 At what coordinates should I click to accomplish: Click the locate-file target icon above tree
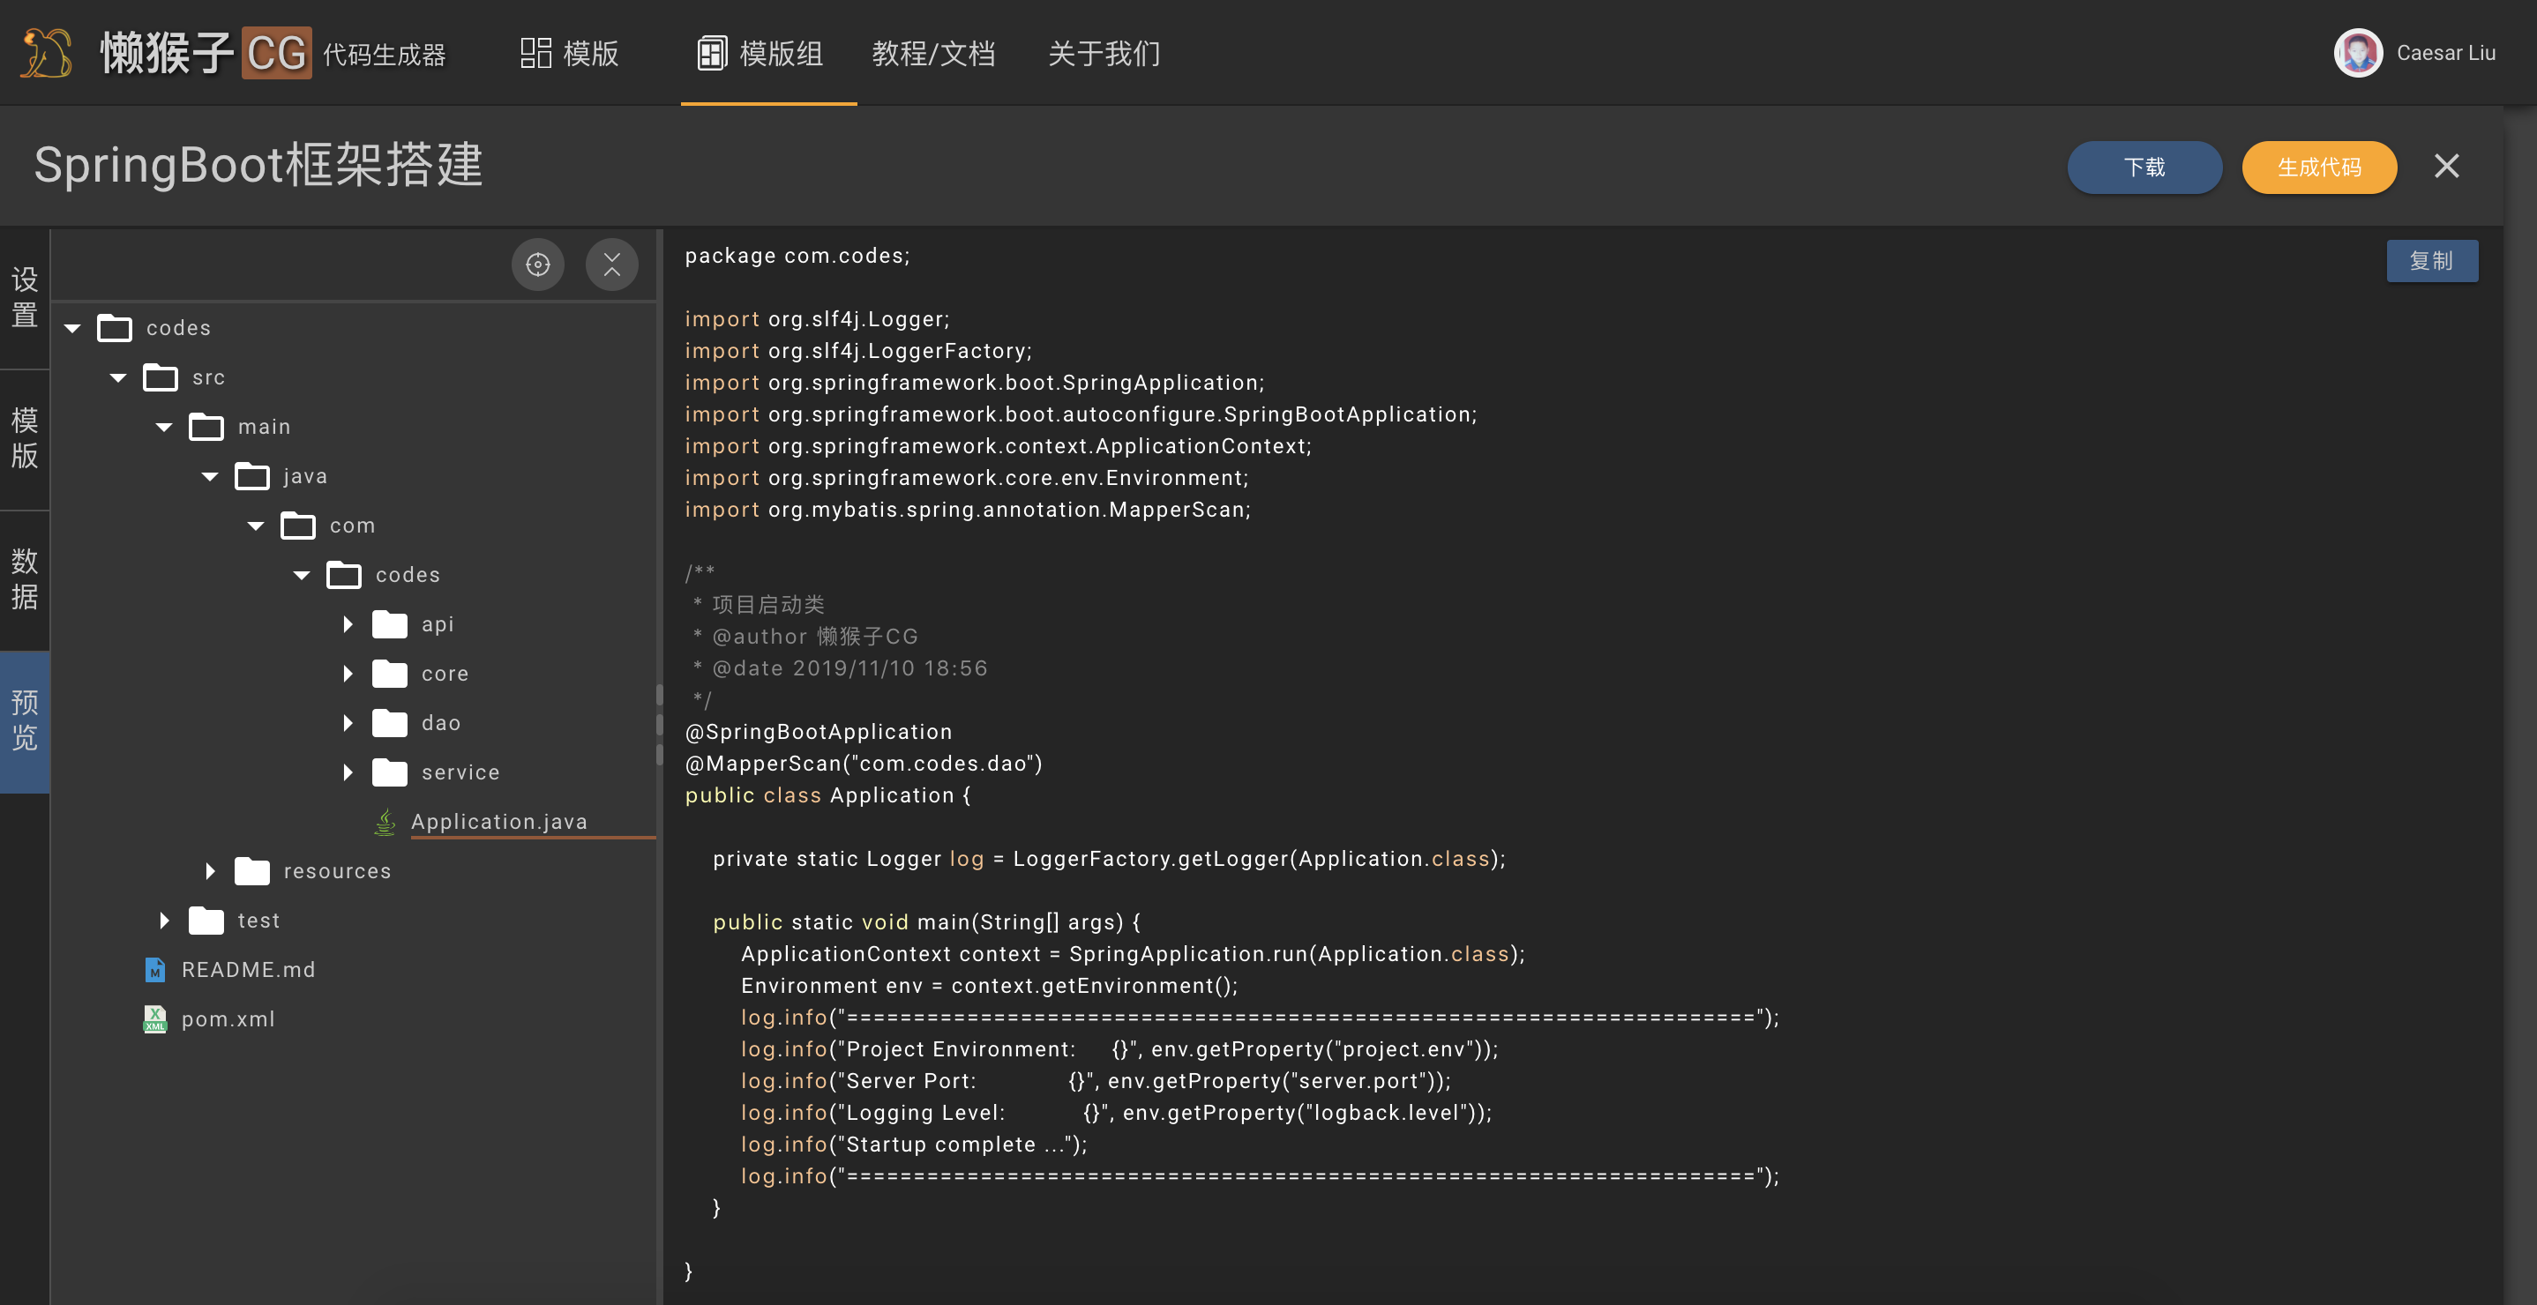tap(538, 264)
